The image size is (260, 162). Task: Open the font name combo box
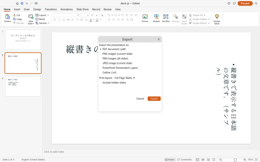point(66,15)
